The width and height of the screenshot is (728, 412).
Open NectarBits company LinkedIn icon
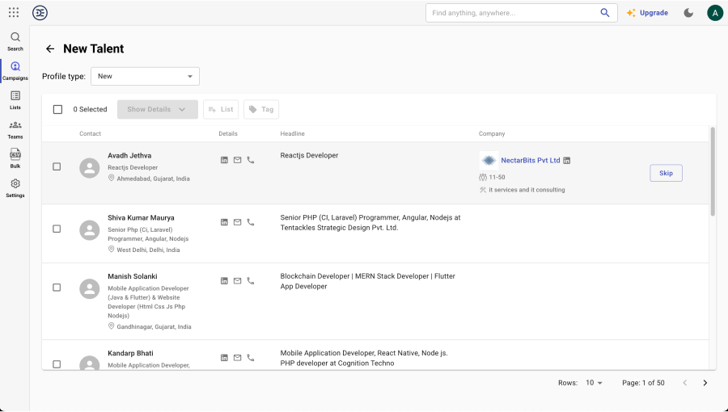(566, 160)
